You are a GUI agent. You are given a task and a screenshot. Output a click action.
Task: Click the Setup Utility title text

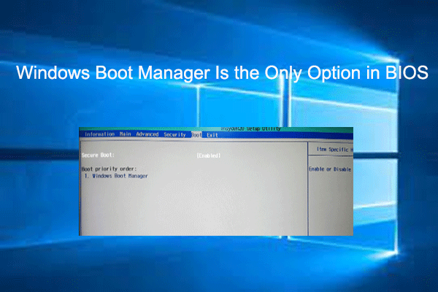point(250,128)
